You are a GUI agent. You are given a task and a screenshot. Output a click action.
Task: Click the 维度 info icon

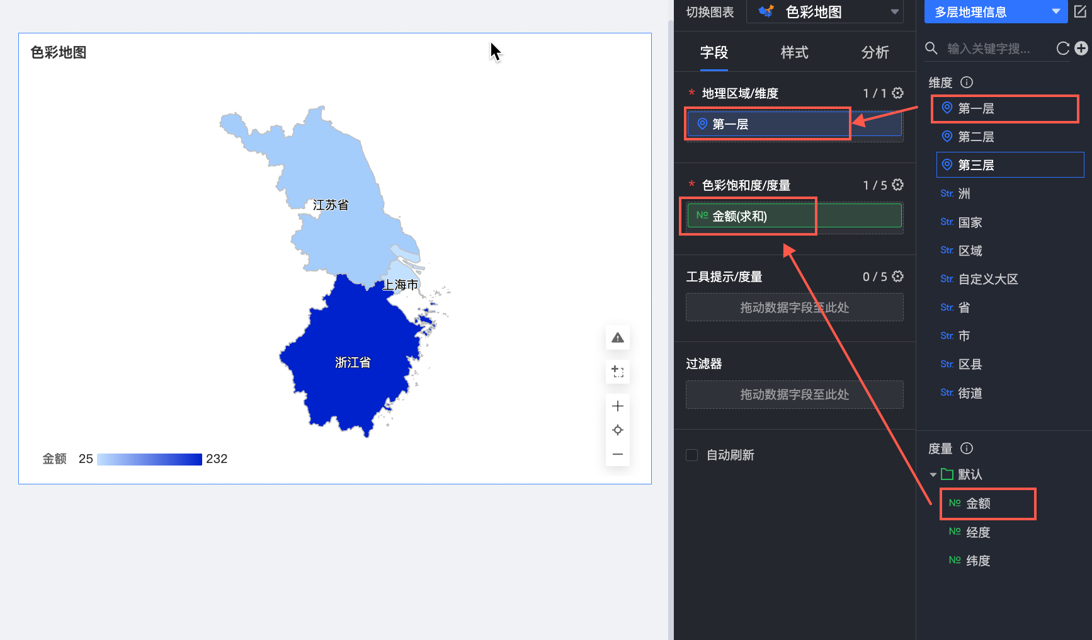click(x=967, y=82)
